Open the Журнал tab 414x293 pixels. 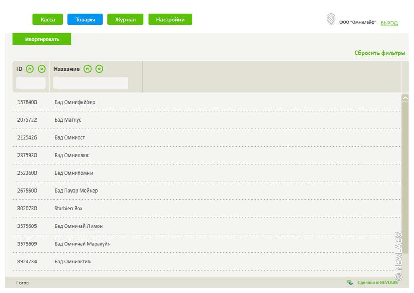[125, 20]
